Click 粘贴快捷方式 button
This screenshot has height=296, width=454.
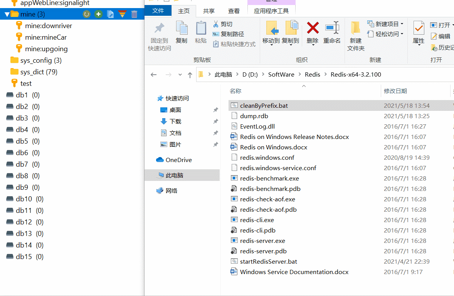tap(234, 44)
